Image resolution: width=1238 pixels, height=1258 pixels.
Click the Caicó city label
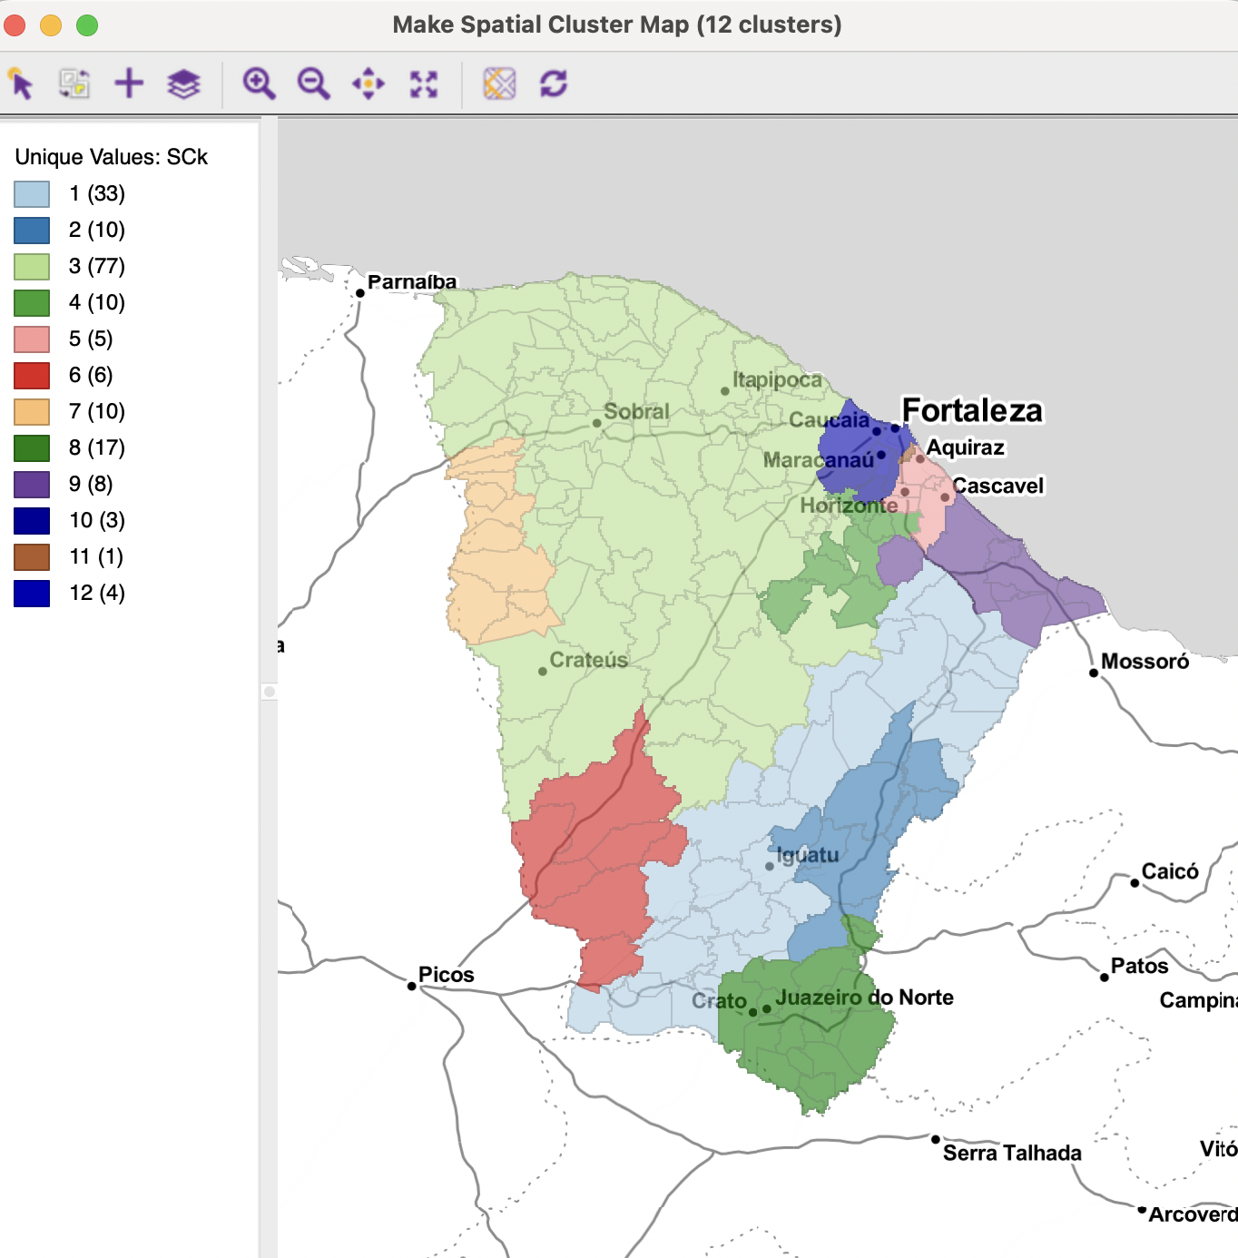1170,872
